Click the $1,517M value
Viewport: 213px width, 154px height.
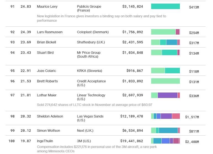192,117
